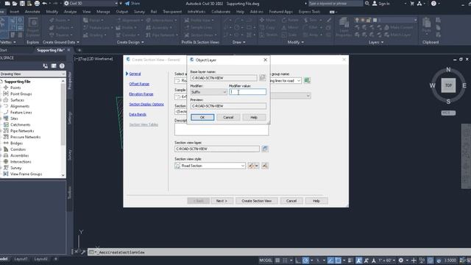Expand the Modify panel flyout
The image size is (471, 265).
pyautogui.click(x=296, y=43)
